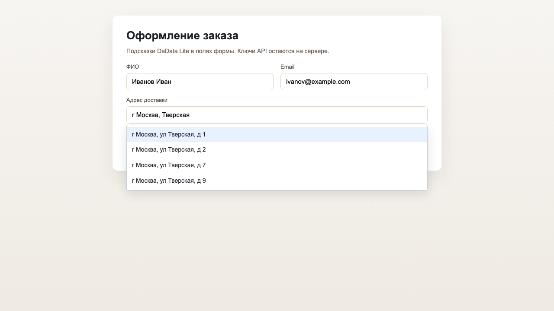This screenshot has height=311, width=554.
Task: Click the ФИО input field
Action: [x=200, y=82]
